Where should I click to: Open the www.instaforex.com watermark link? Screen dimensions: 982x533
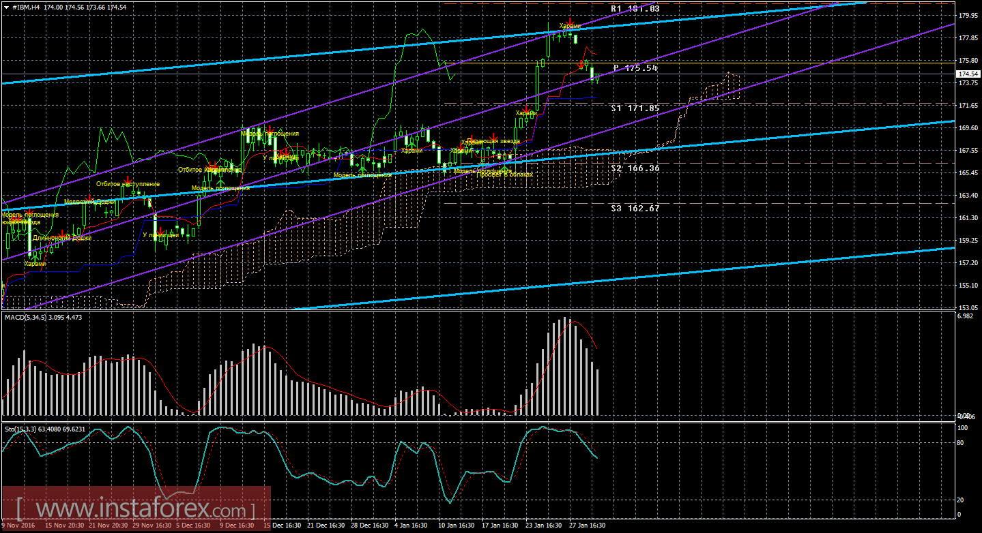pyautogui.click(x=136, y=509)
